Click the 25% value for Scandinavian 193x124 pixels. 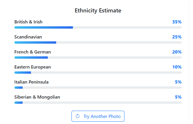(x=177, y=37)
